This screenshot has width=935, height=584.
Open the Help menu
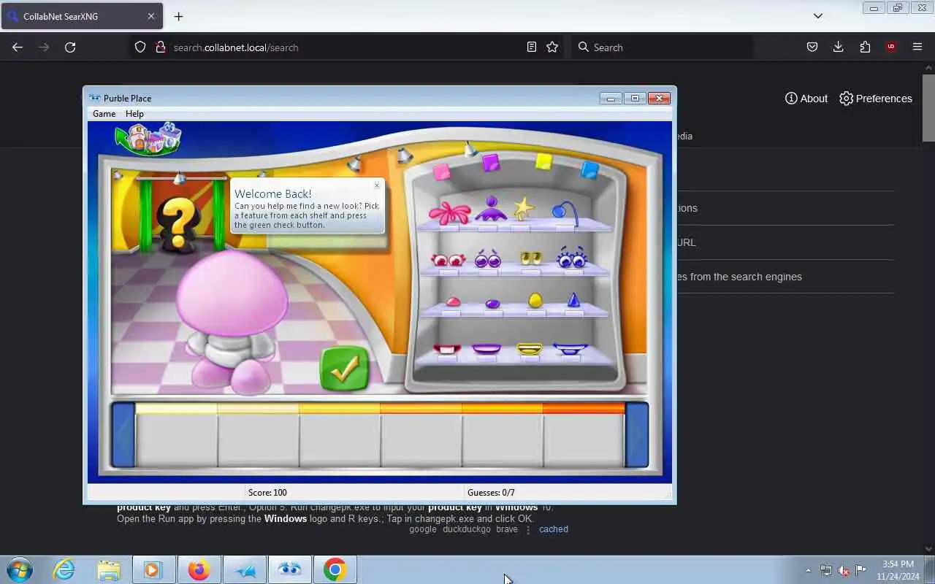coord(134,114)
